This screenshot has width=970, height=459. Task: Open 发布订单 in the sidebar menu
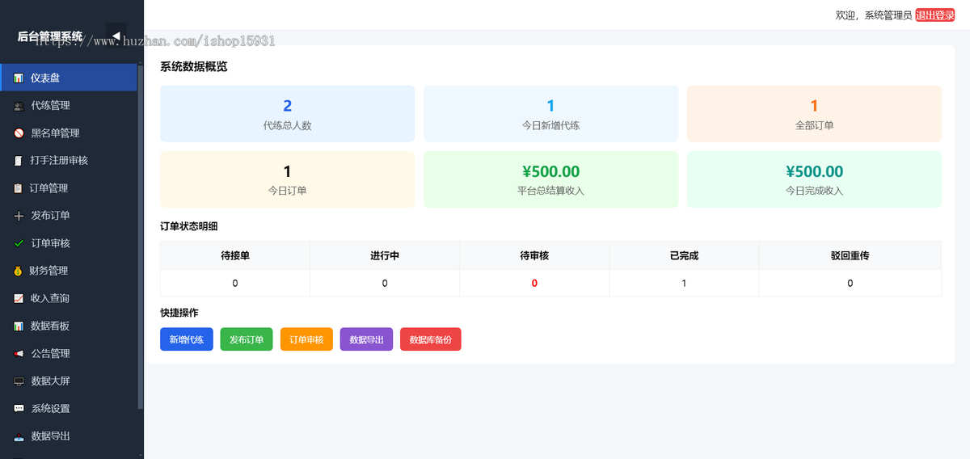(x=69, y=215)
